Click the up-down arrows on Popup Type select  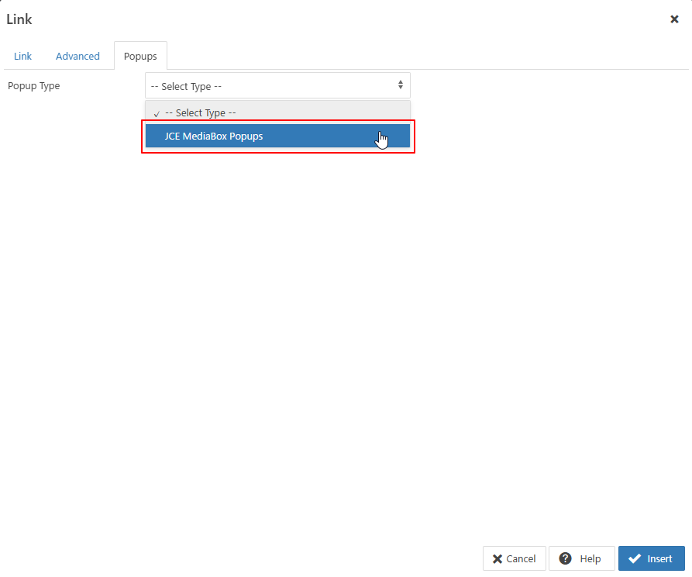[401, 85]
